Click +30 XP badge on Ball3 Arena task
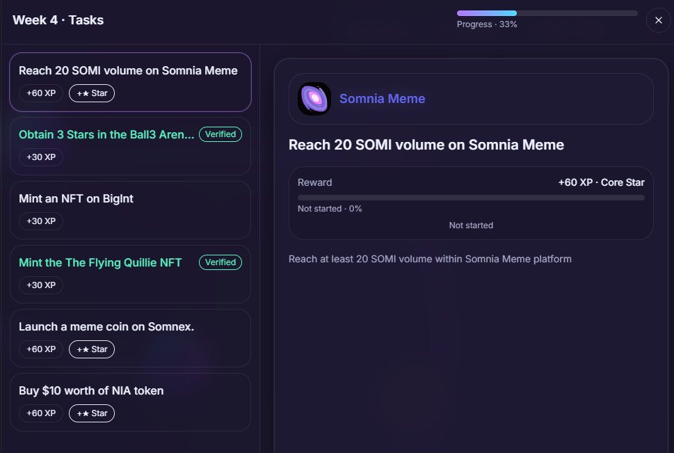 click(x=41, y=157)
